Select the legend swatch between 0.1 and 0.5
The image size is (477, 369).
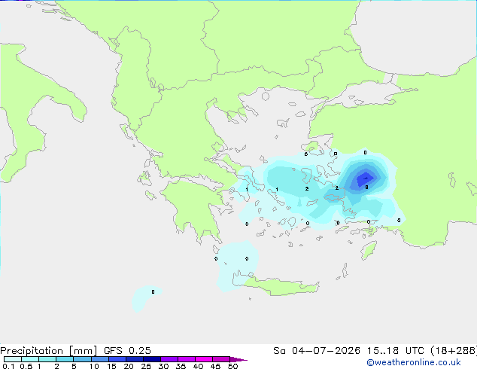pos(13,359)
